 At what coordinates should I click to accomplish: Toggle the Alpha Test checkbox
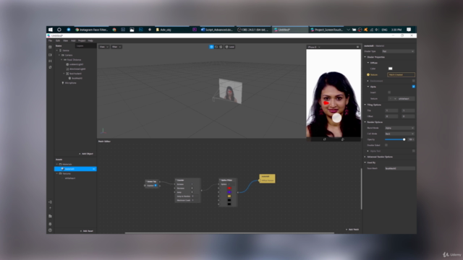pyautogui.click(x=413, y=151)
